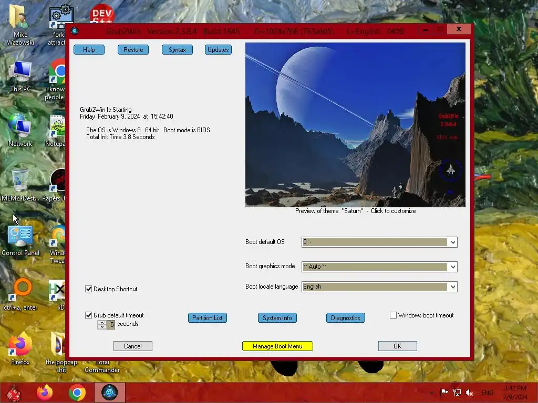Image resolution: width=538 pixels, height=403 pixels.
Task: Adjust the timeout seconds spinner arrows
Action: (102, 324)
